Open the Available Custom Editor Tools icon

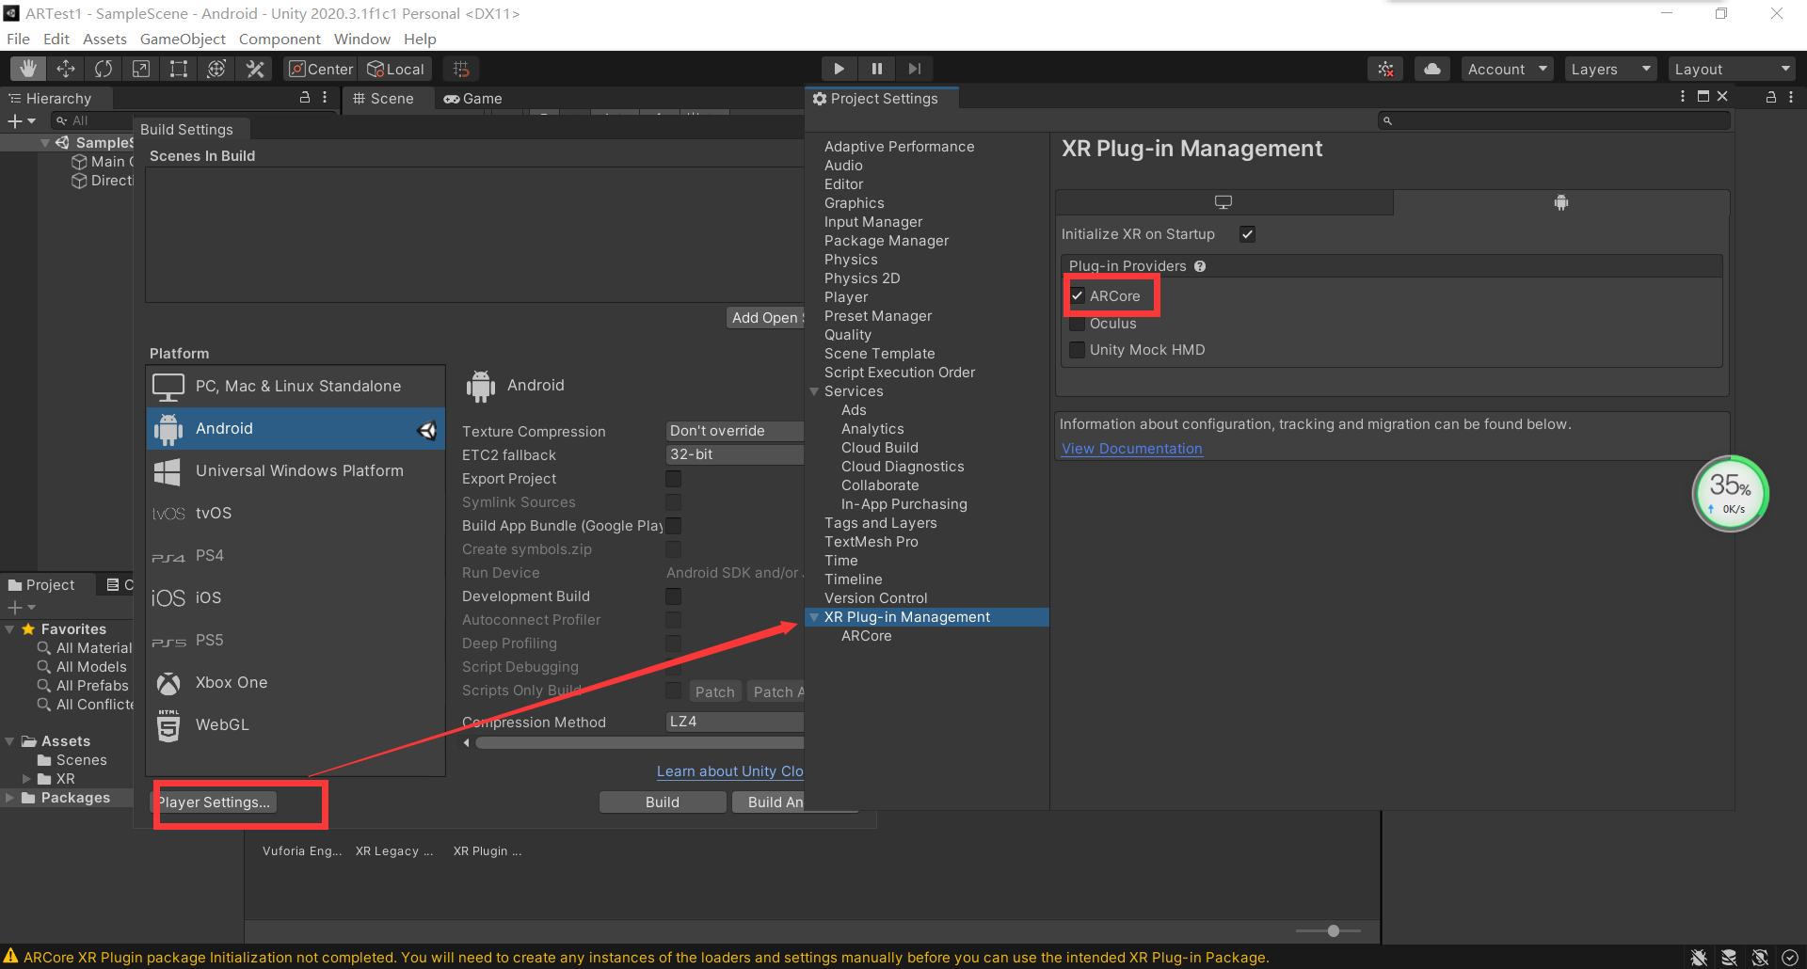click(x=254, y=68)
